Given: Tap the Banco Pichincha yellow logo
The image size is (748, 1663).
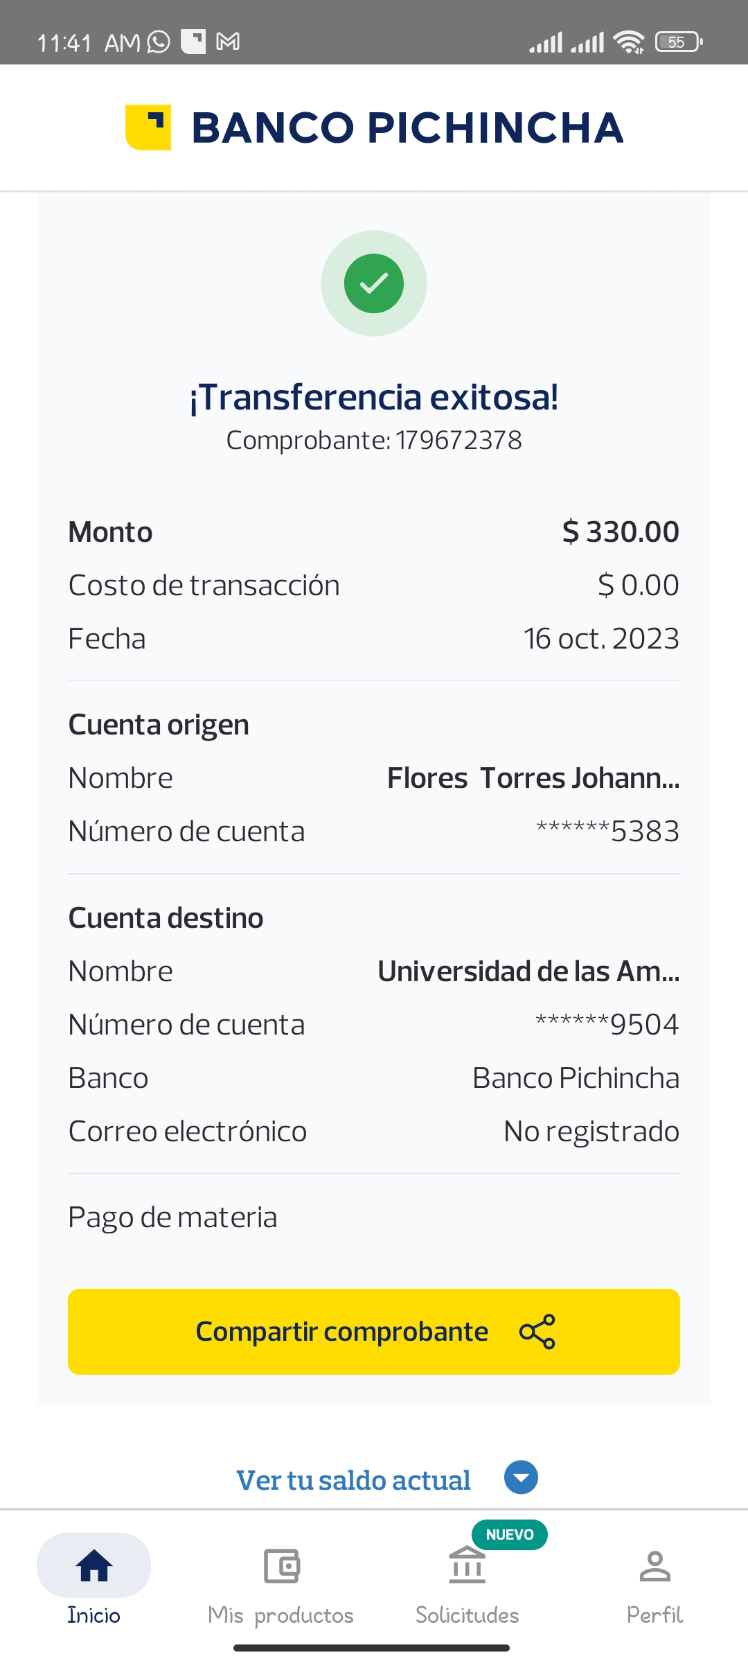Looking at the screenshot, I should point(148,127).
